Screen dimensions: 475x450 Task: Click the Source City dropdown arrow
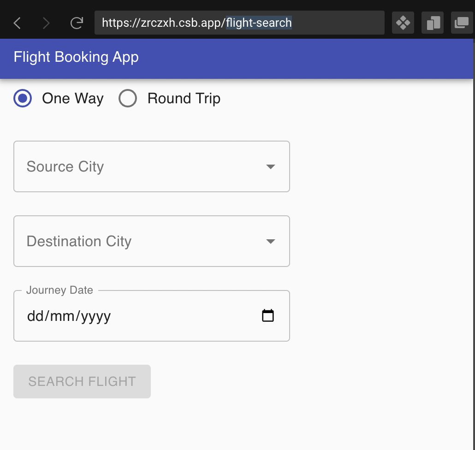(x=271, y=167)
